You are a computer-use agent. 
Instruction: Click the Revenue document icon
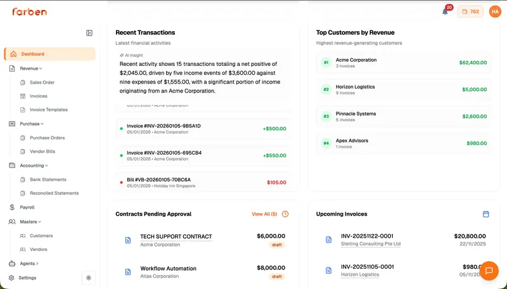pos(12,68)
